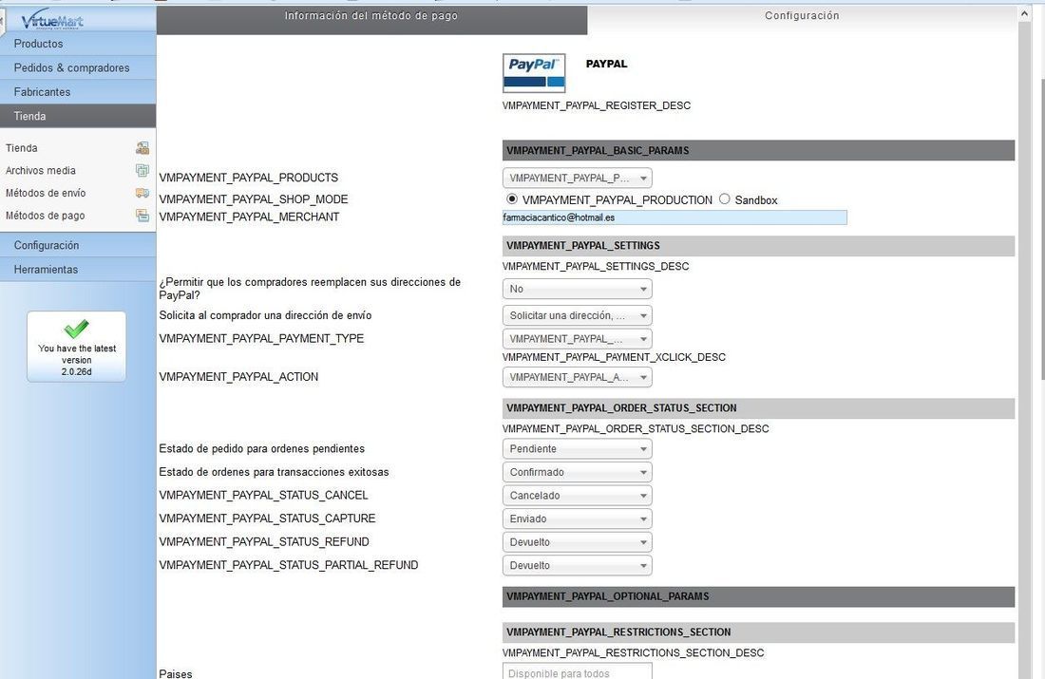Click the 'Métodos de pago' link
The width and height of the screenshot is (1045, 679).
point(46,216)
